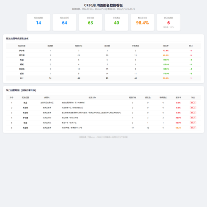Screen dimensions: 207x207
Task: Click the "合计" total row label
Action: click(x=22, y=78)
